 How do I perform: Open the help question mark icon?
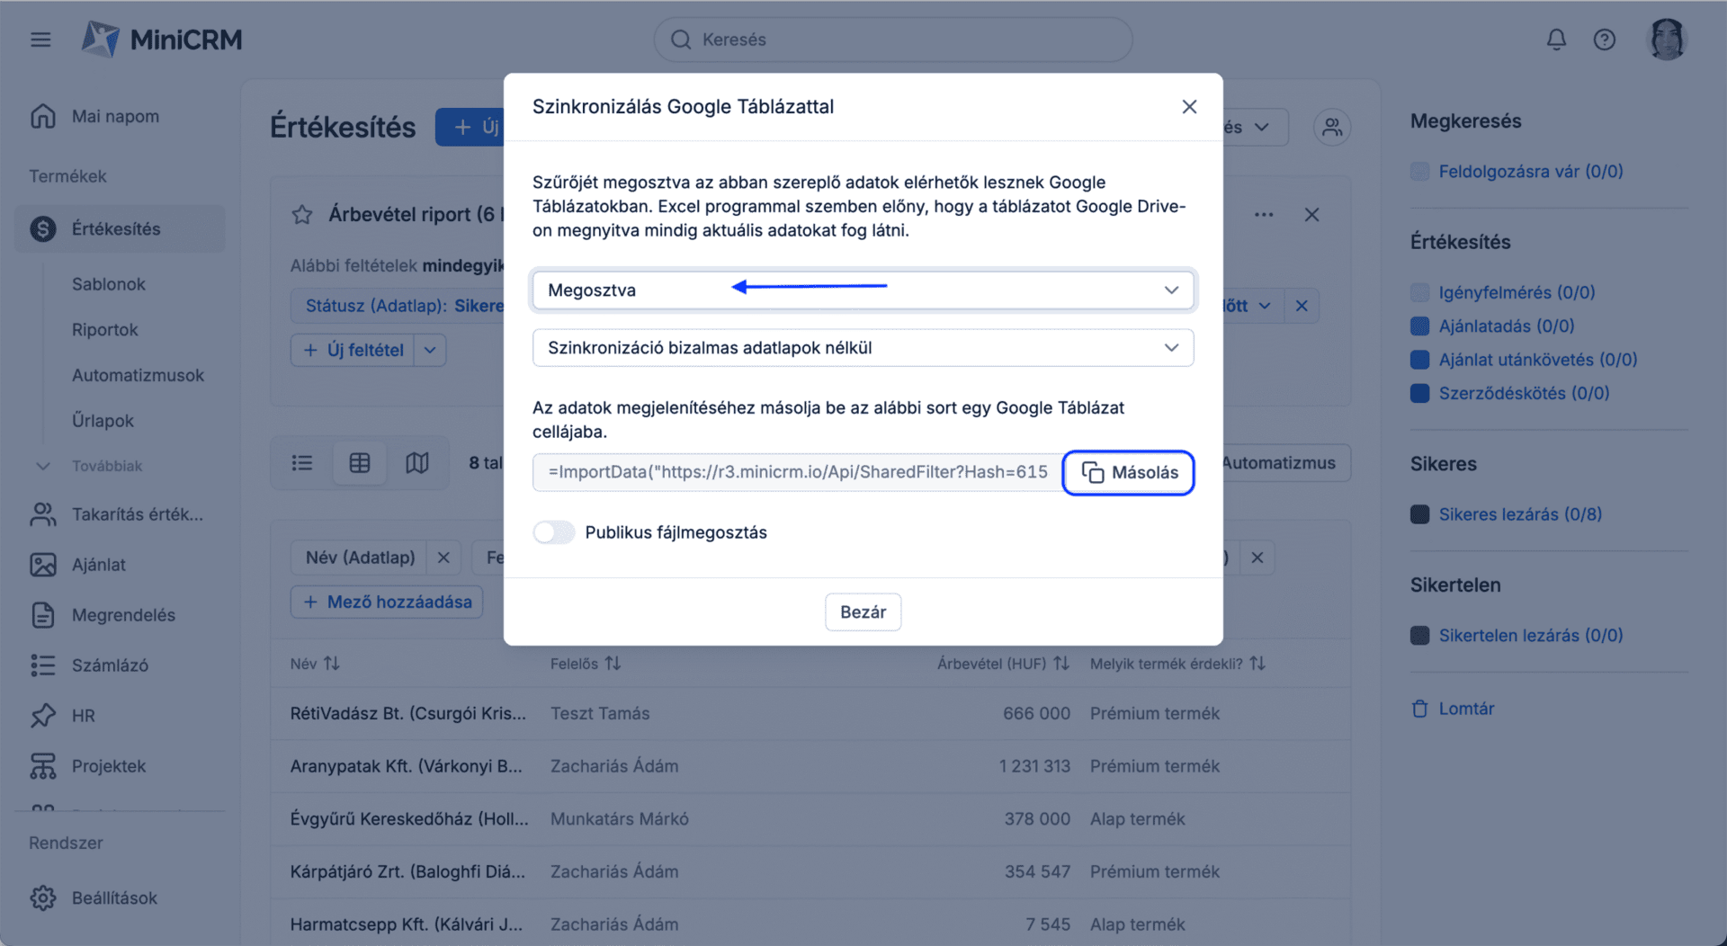tap(1605, 40)
